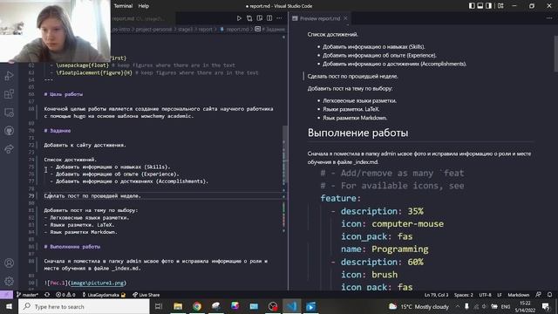Click the Visual Studio Code taskbar icon
The image size is (558, 314).
click(x=291, y=306)
